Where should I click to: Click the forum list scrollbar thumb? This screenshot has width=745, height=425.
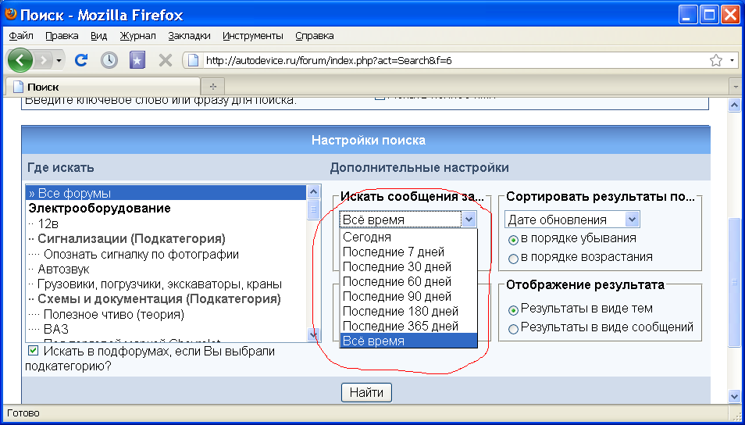313,209
